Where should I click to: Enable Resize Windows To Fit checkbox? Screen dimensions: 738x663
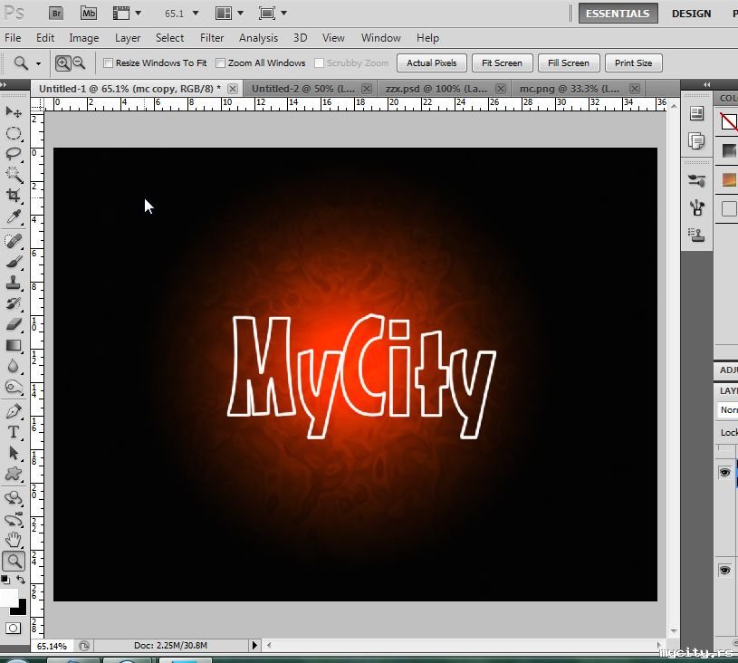[109, 63]
